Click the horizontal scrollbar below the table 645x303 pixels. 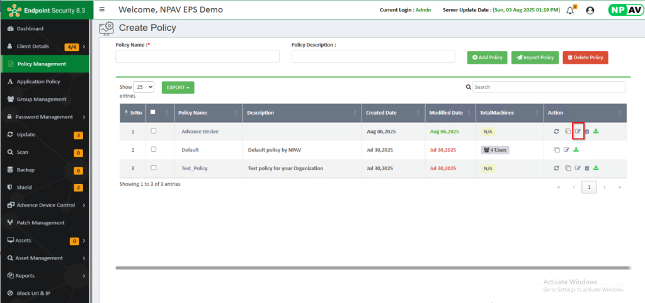[x=372, y=268]
